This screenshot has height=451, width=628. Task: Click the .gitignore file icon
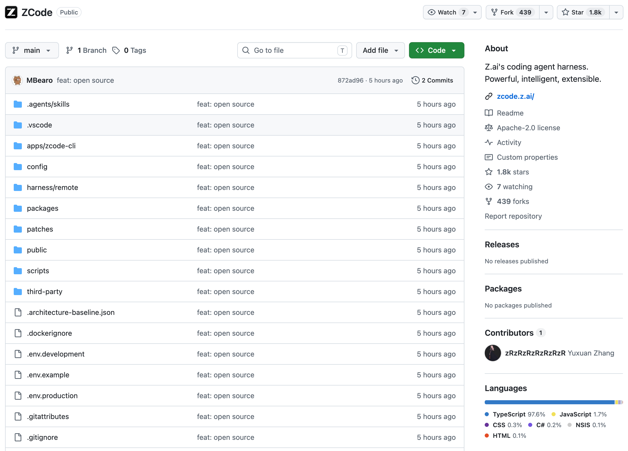coord(18,437)
